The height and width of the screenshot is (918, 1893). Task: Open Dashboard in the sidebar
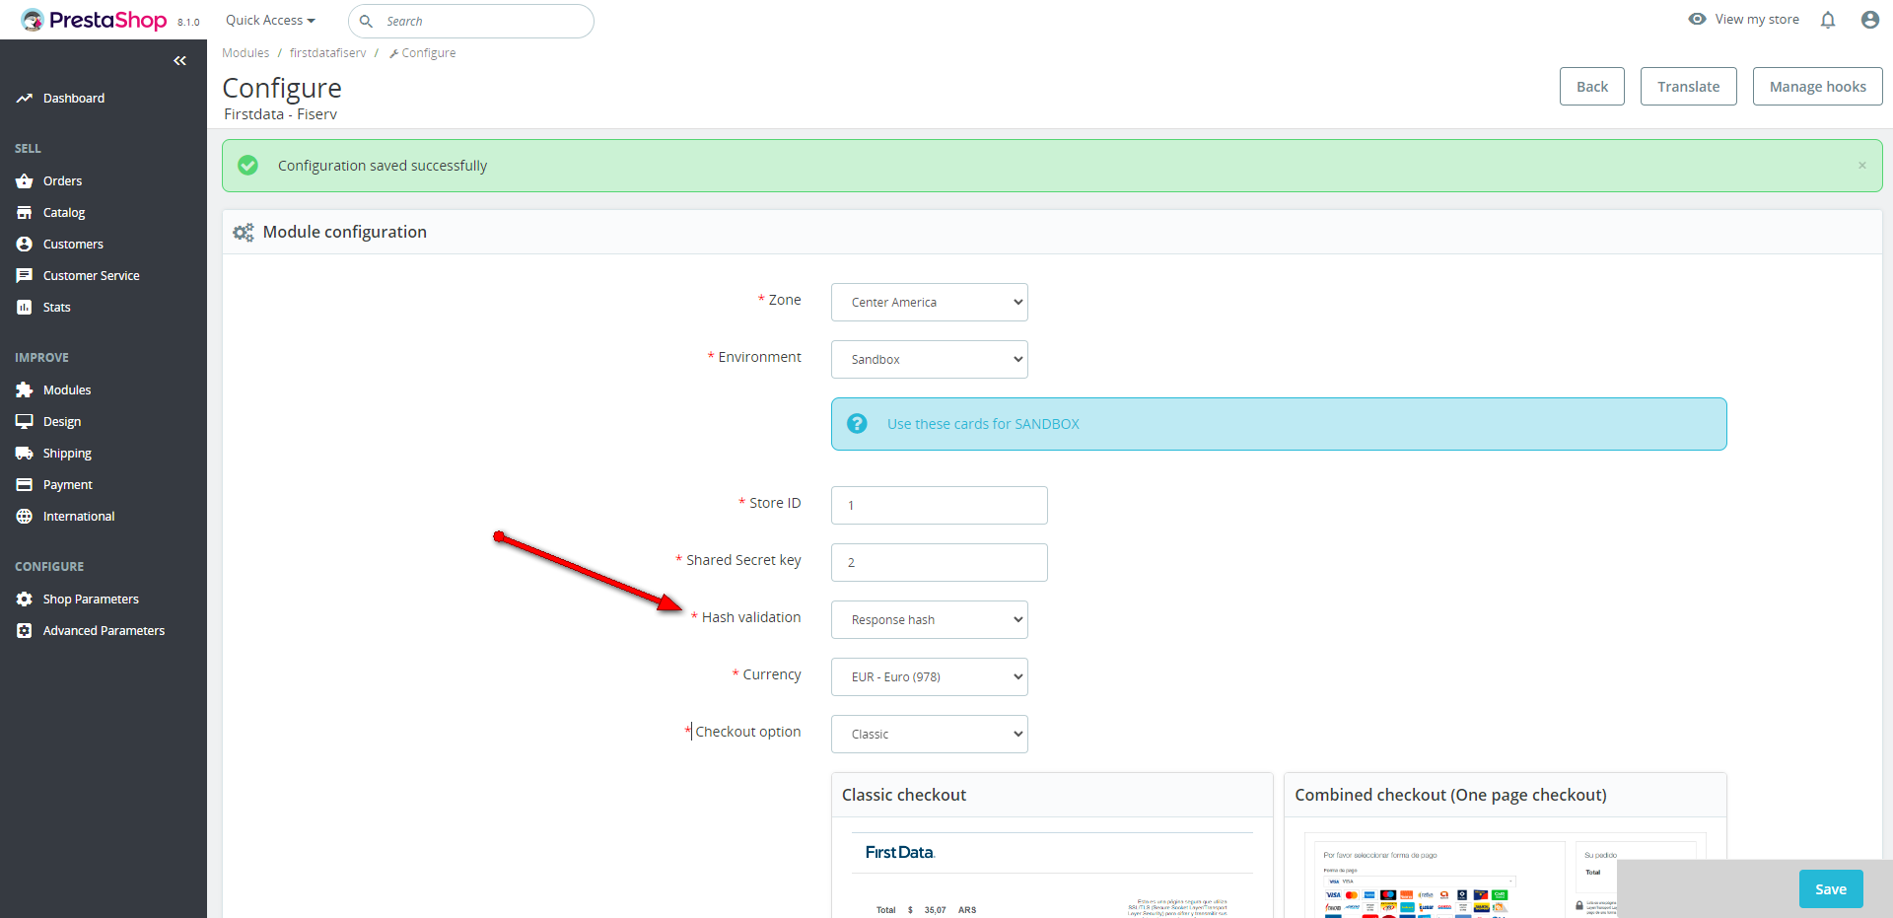74,99
